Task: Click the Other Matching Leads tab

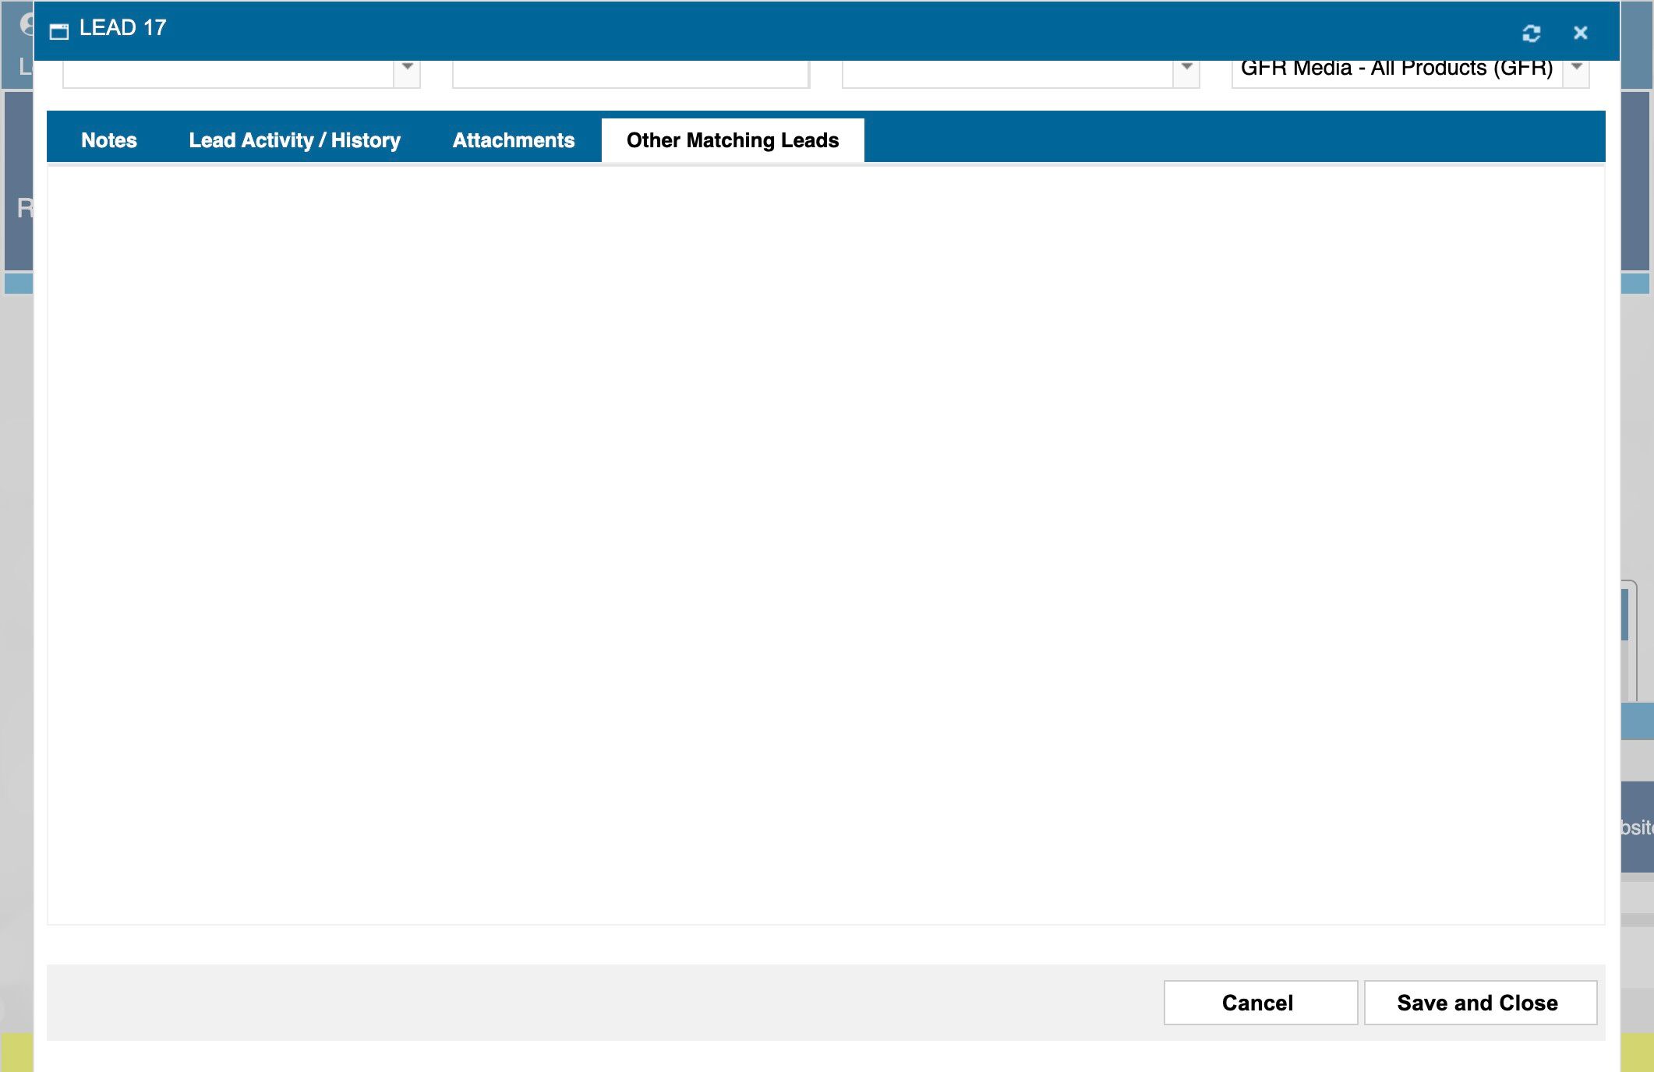Action: pos(733,140)
